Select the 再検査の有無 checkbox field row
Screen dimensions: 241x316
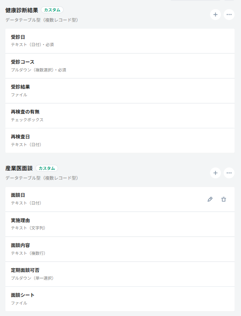(x=120, y=116)
